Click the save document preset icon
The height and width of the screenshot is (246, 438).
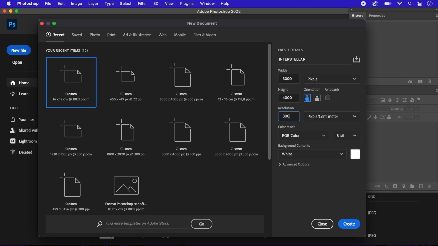(x=356, y=59)
